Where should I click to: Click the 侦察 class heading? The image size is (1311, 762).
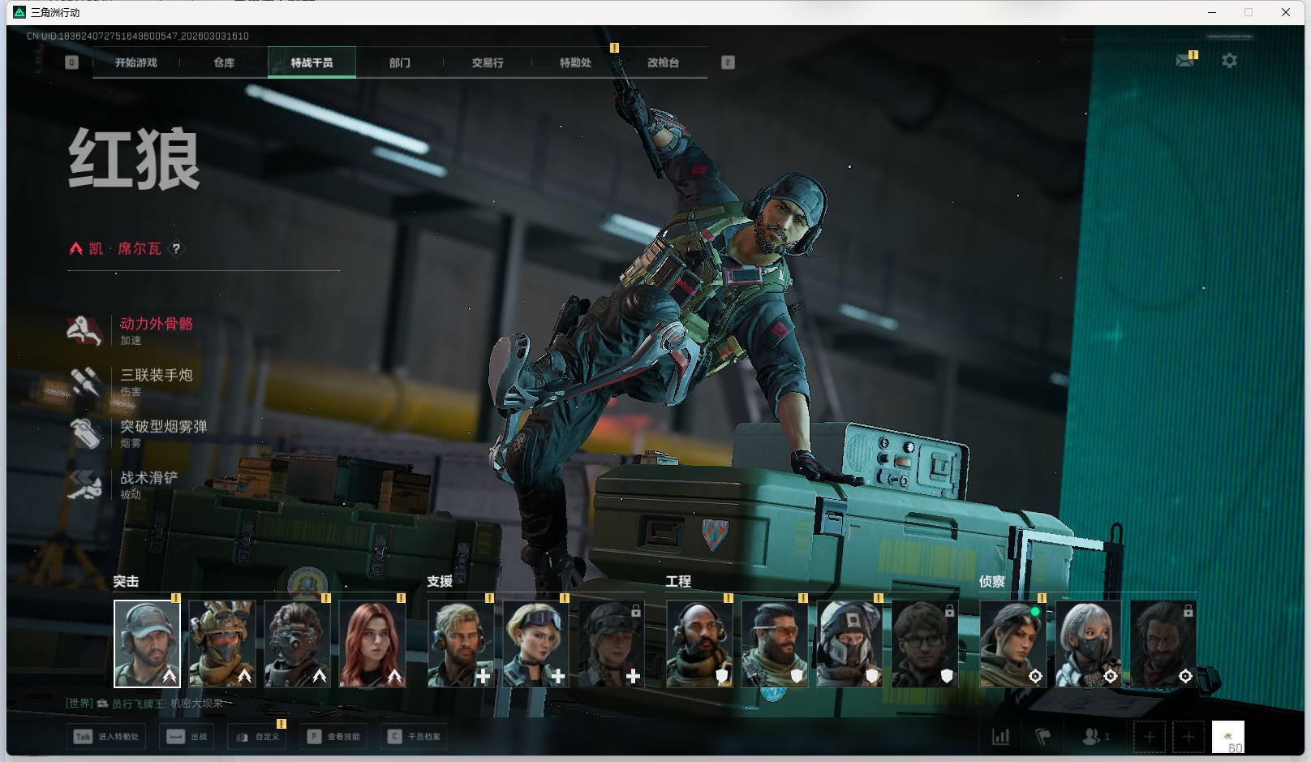tap(992, 582)
